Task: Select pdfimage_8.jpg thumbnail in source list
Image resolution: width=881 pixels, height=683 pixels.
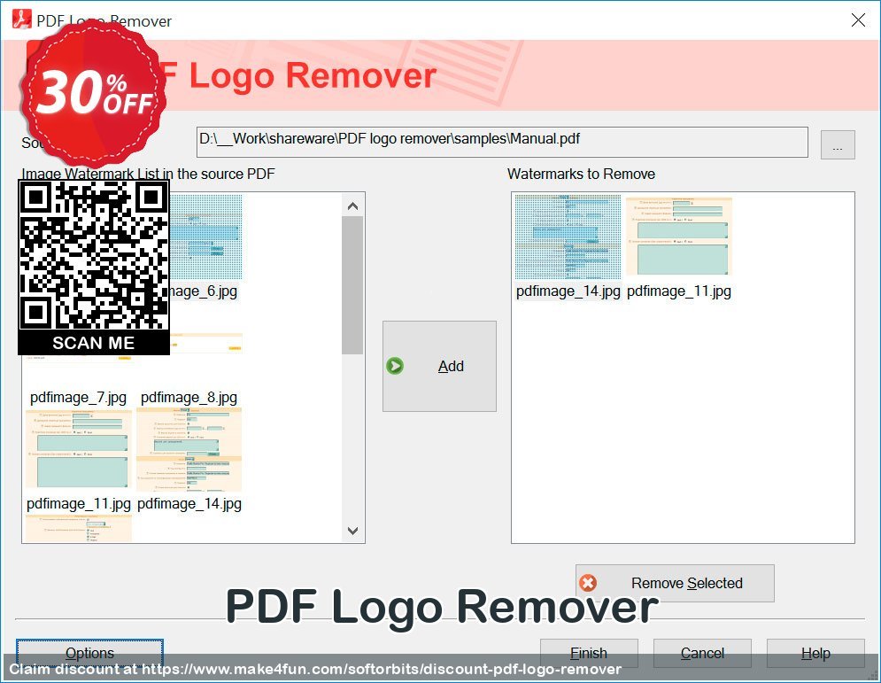Action: pyautogui.click(x=205, y=343)
